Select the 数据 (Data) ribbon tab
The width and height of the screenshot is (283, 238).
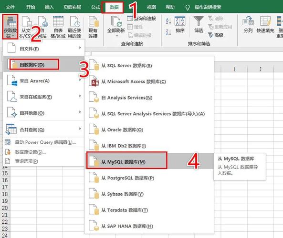click(114, 7)
